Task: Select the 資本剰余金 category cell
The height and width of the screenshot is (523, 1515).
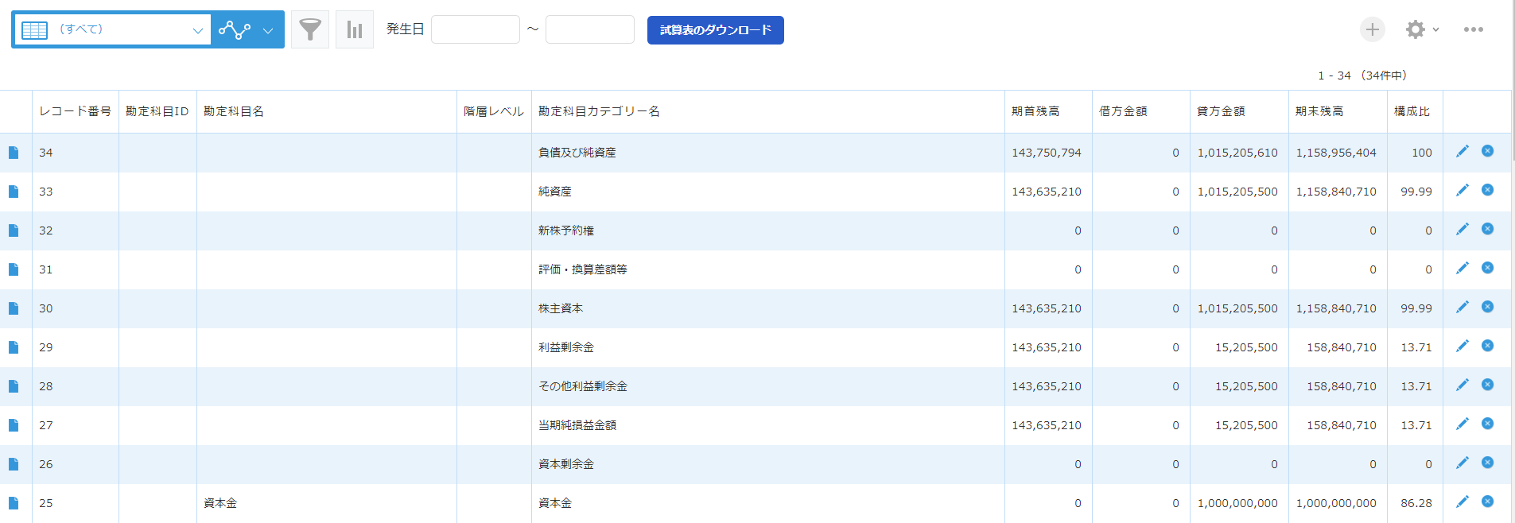Action: click(x=768, y=464)
